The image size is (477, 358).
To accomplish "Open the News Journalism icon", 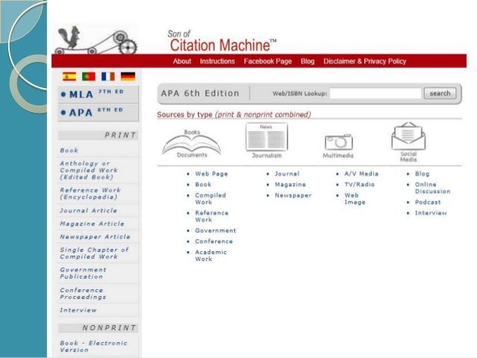I will [x=266, y=141].
